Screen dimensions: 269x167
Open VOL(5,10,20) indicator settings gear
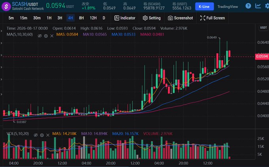click(x=42, y=135)
